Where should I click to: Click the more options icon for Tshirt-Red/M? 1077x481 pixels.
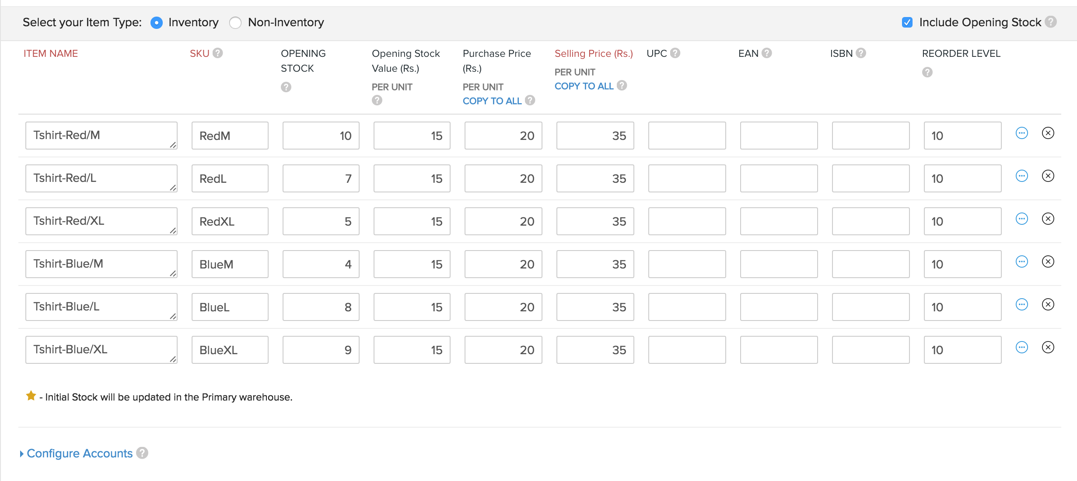point(1023,135)
